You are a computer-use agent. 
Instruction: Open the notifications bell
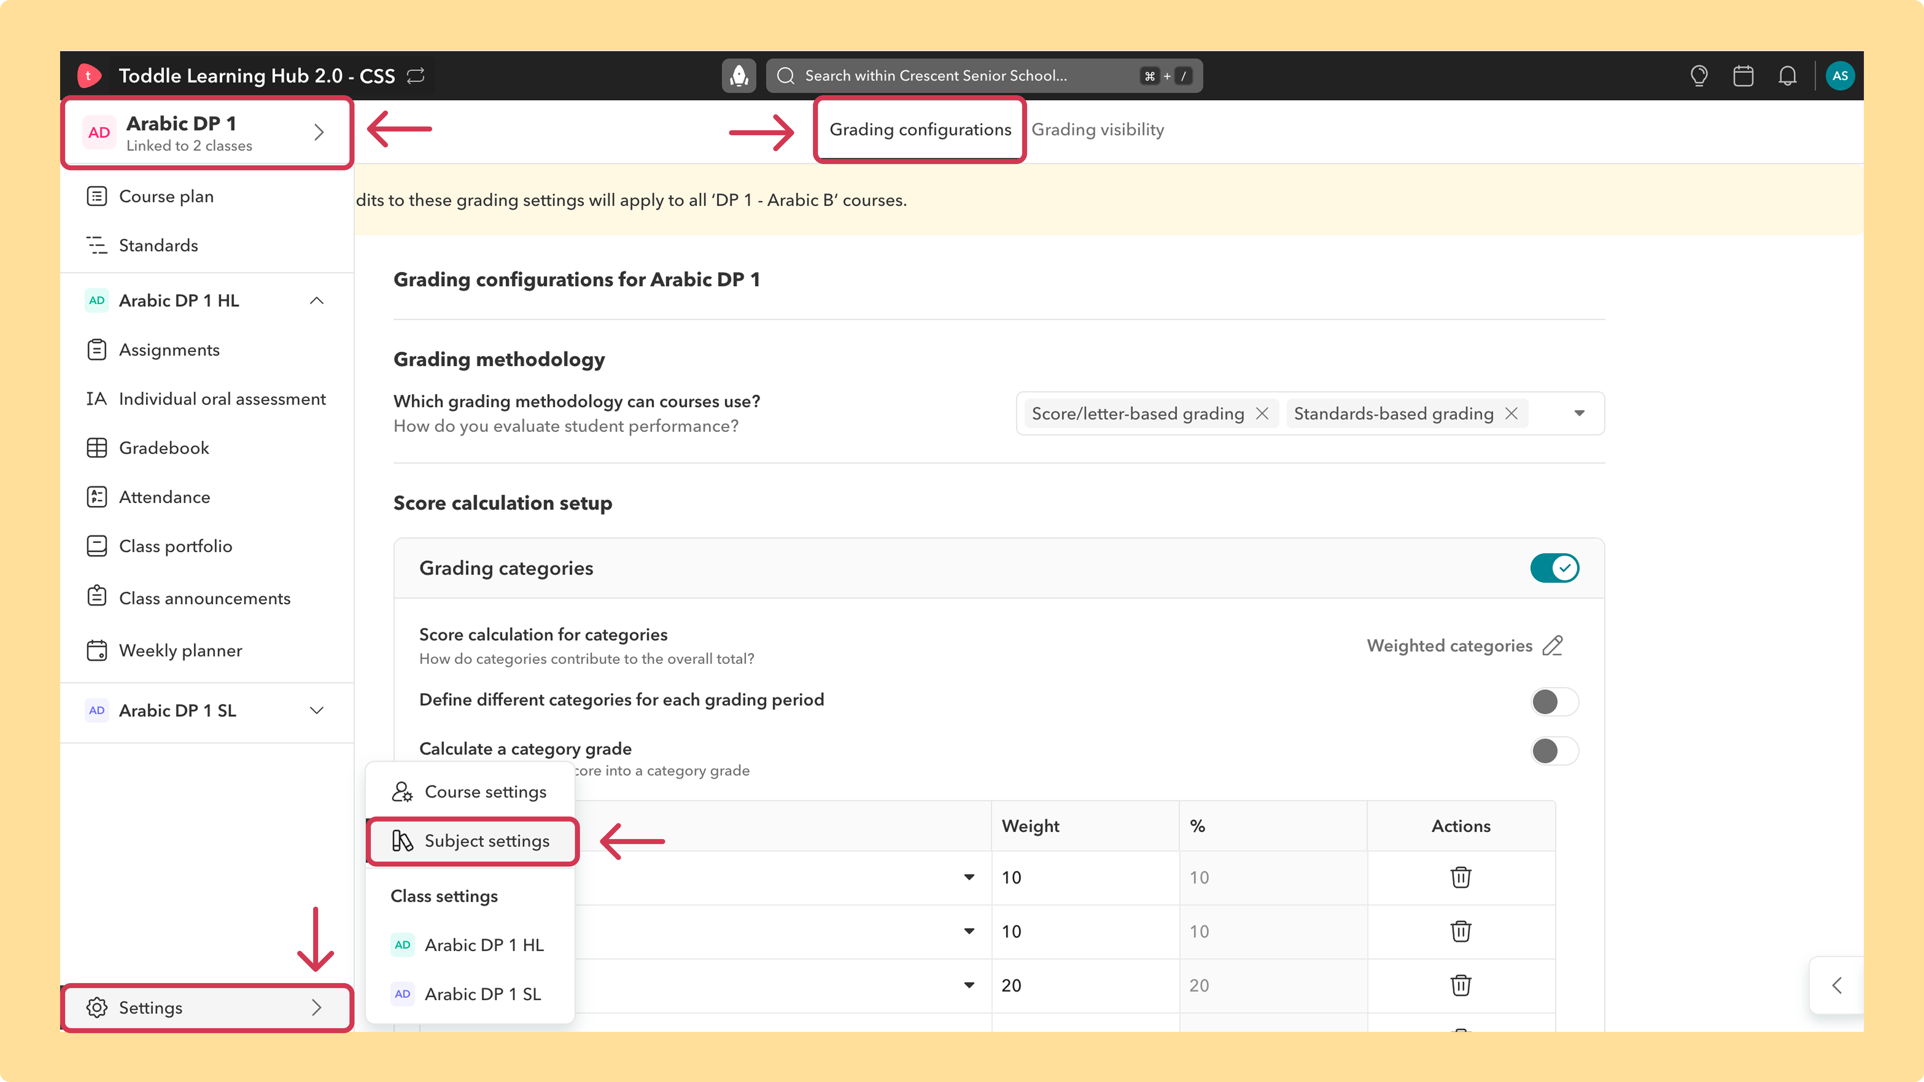(1787, 75)
